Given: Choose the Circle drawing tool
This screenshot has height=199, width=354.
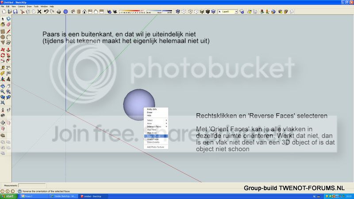Looking at the screenshot, I should 3,37.
